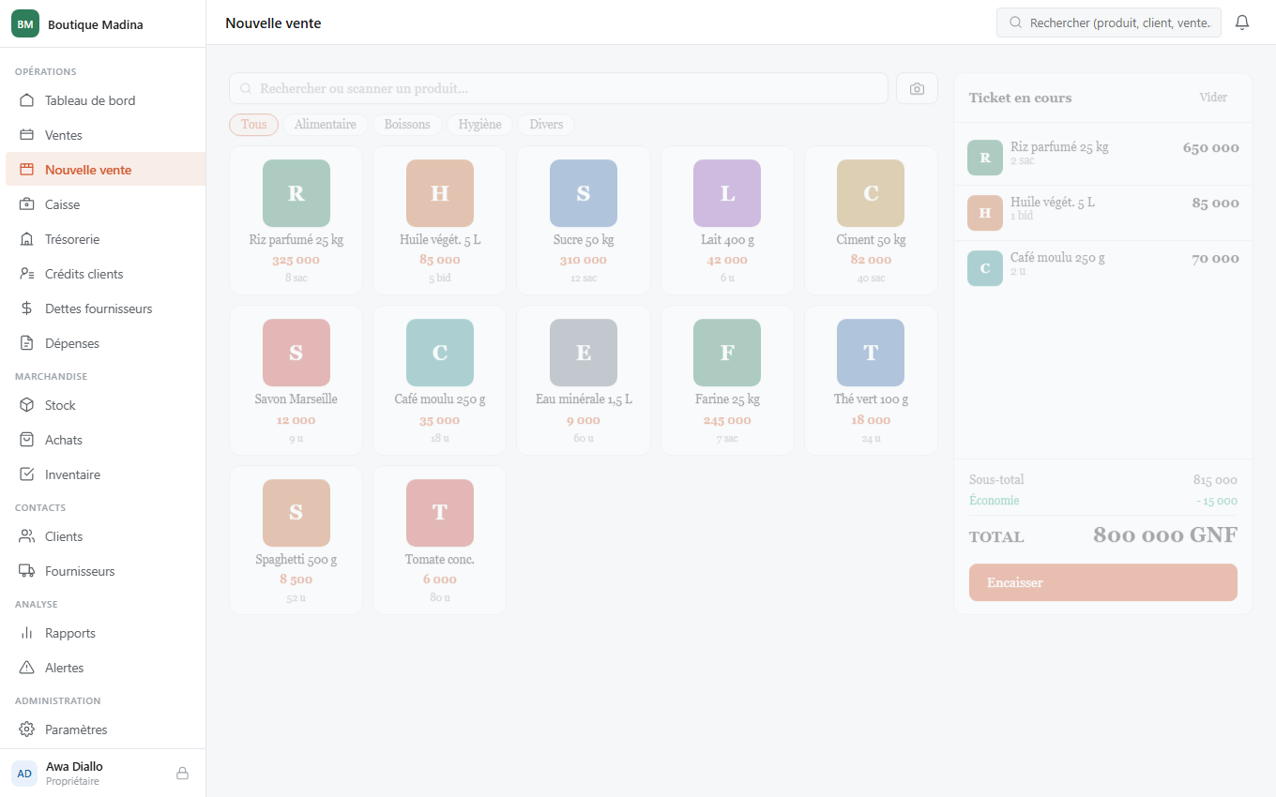Screen dimensions: 1276x797
Task: Open Inventaire page
Action: 105,474
